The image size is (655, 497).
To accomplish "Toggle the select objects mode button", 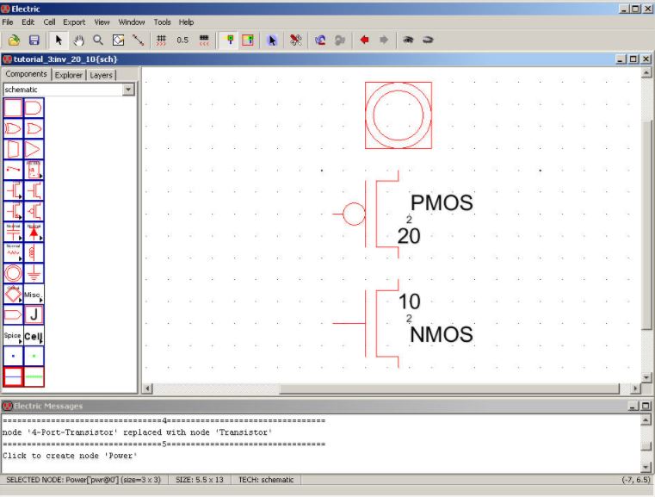I will 228,40.
